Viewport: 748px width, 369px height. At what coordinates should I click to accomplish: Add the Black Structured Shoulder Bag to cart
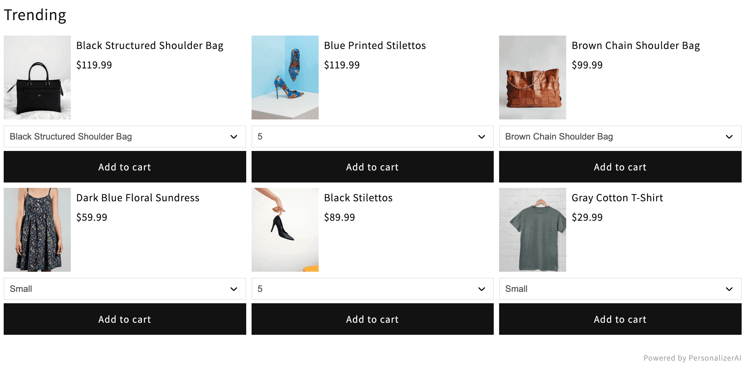[124, 167]
